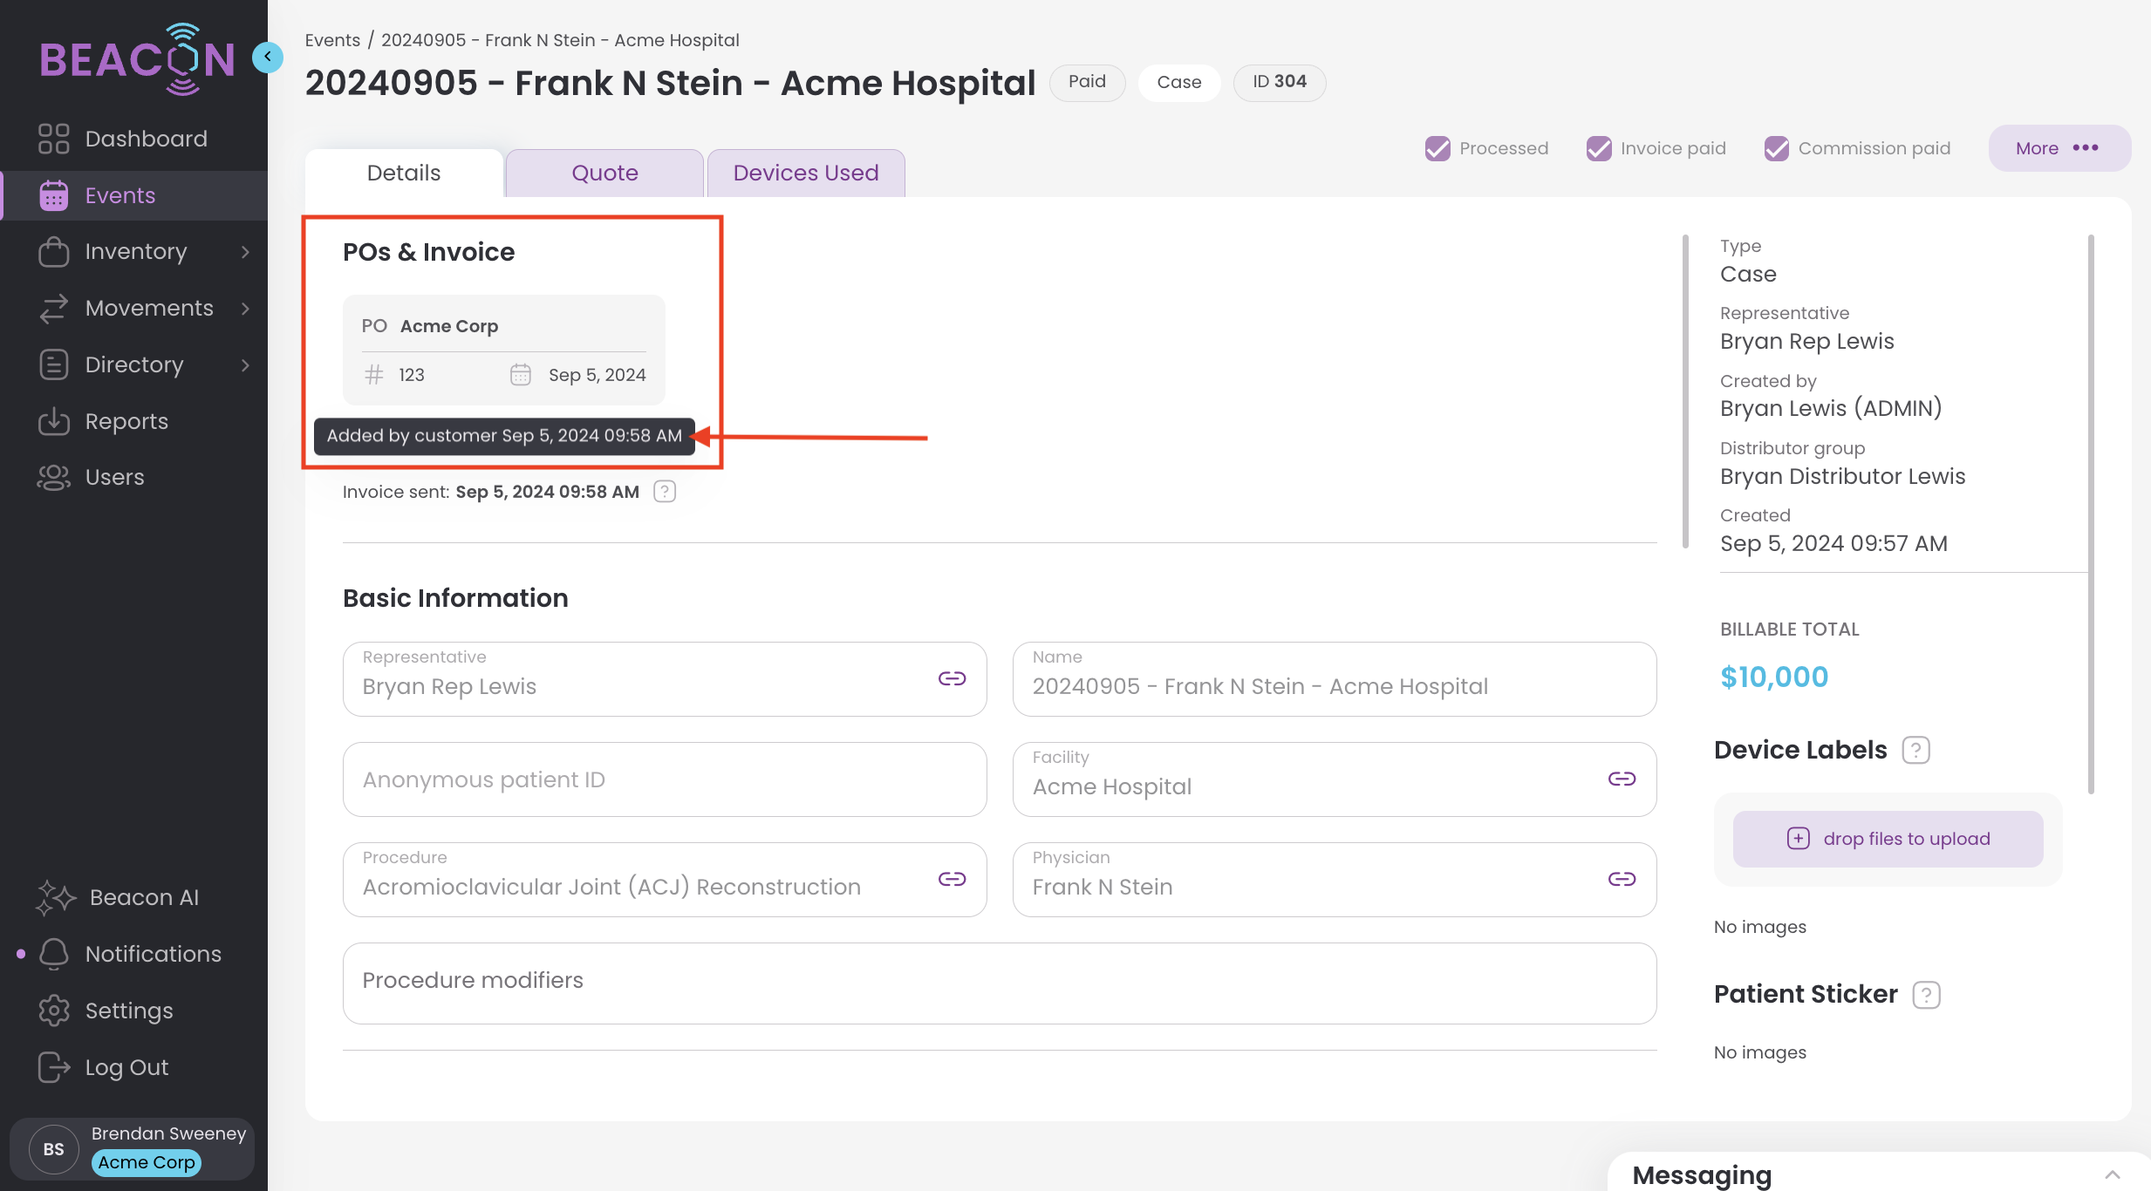This screenshot has height=1191, width=2151.
Task: Open the More options button
Action: pos(2059,148)
